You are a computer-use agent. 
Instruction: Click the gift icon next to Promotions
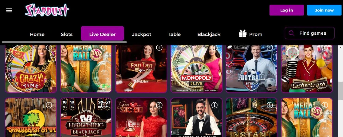point(243,34)
